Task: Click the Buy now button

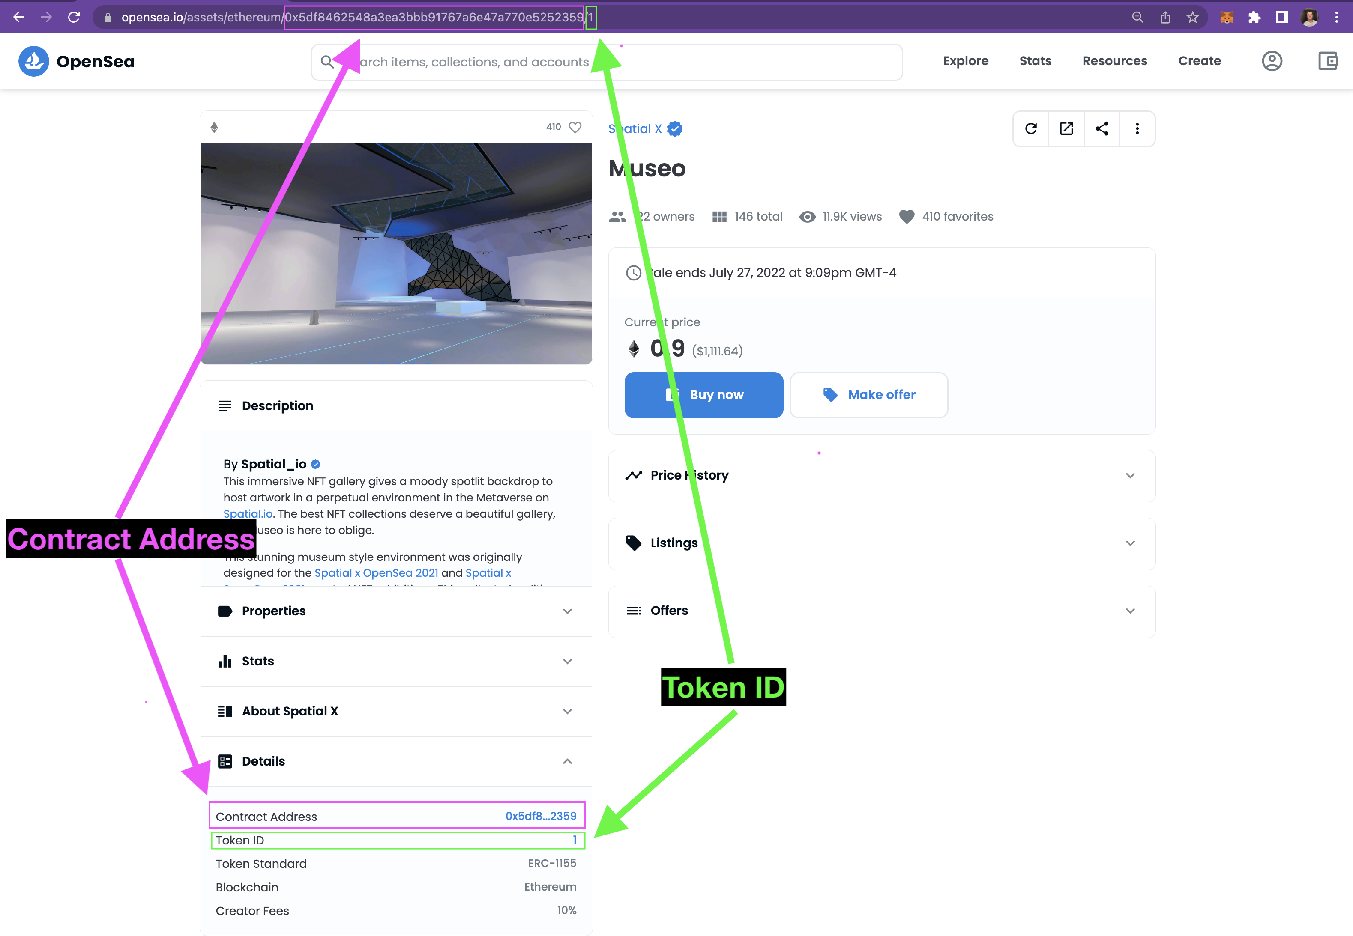Action: tap(703, 395)
